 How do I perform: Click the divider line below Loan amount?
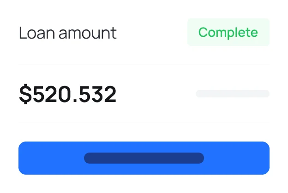tap(144, 64)
